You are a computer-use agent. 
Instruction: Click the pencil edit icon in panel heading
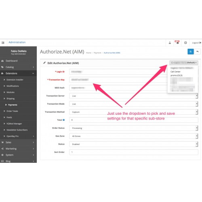click(44, 63)
